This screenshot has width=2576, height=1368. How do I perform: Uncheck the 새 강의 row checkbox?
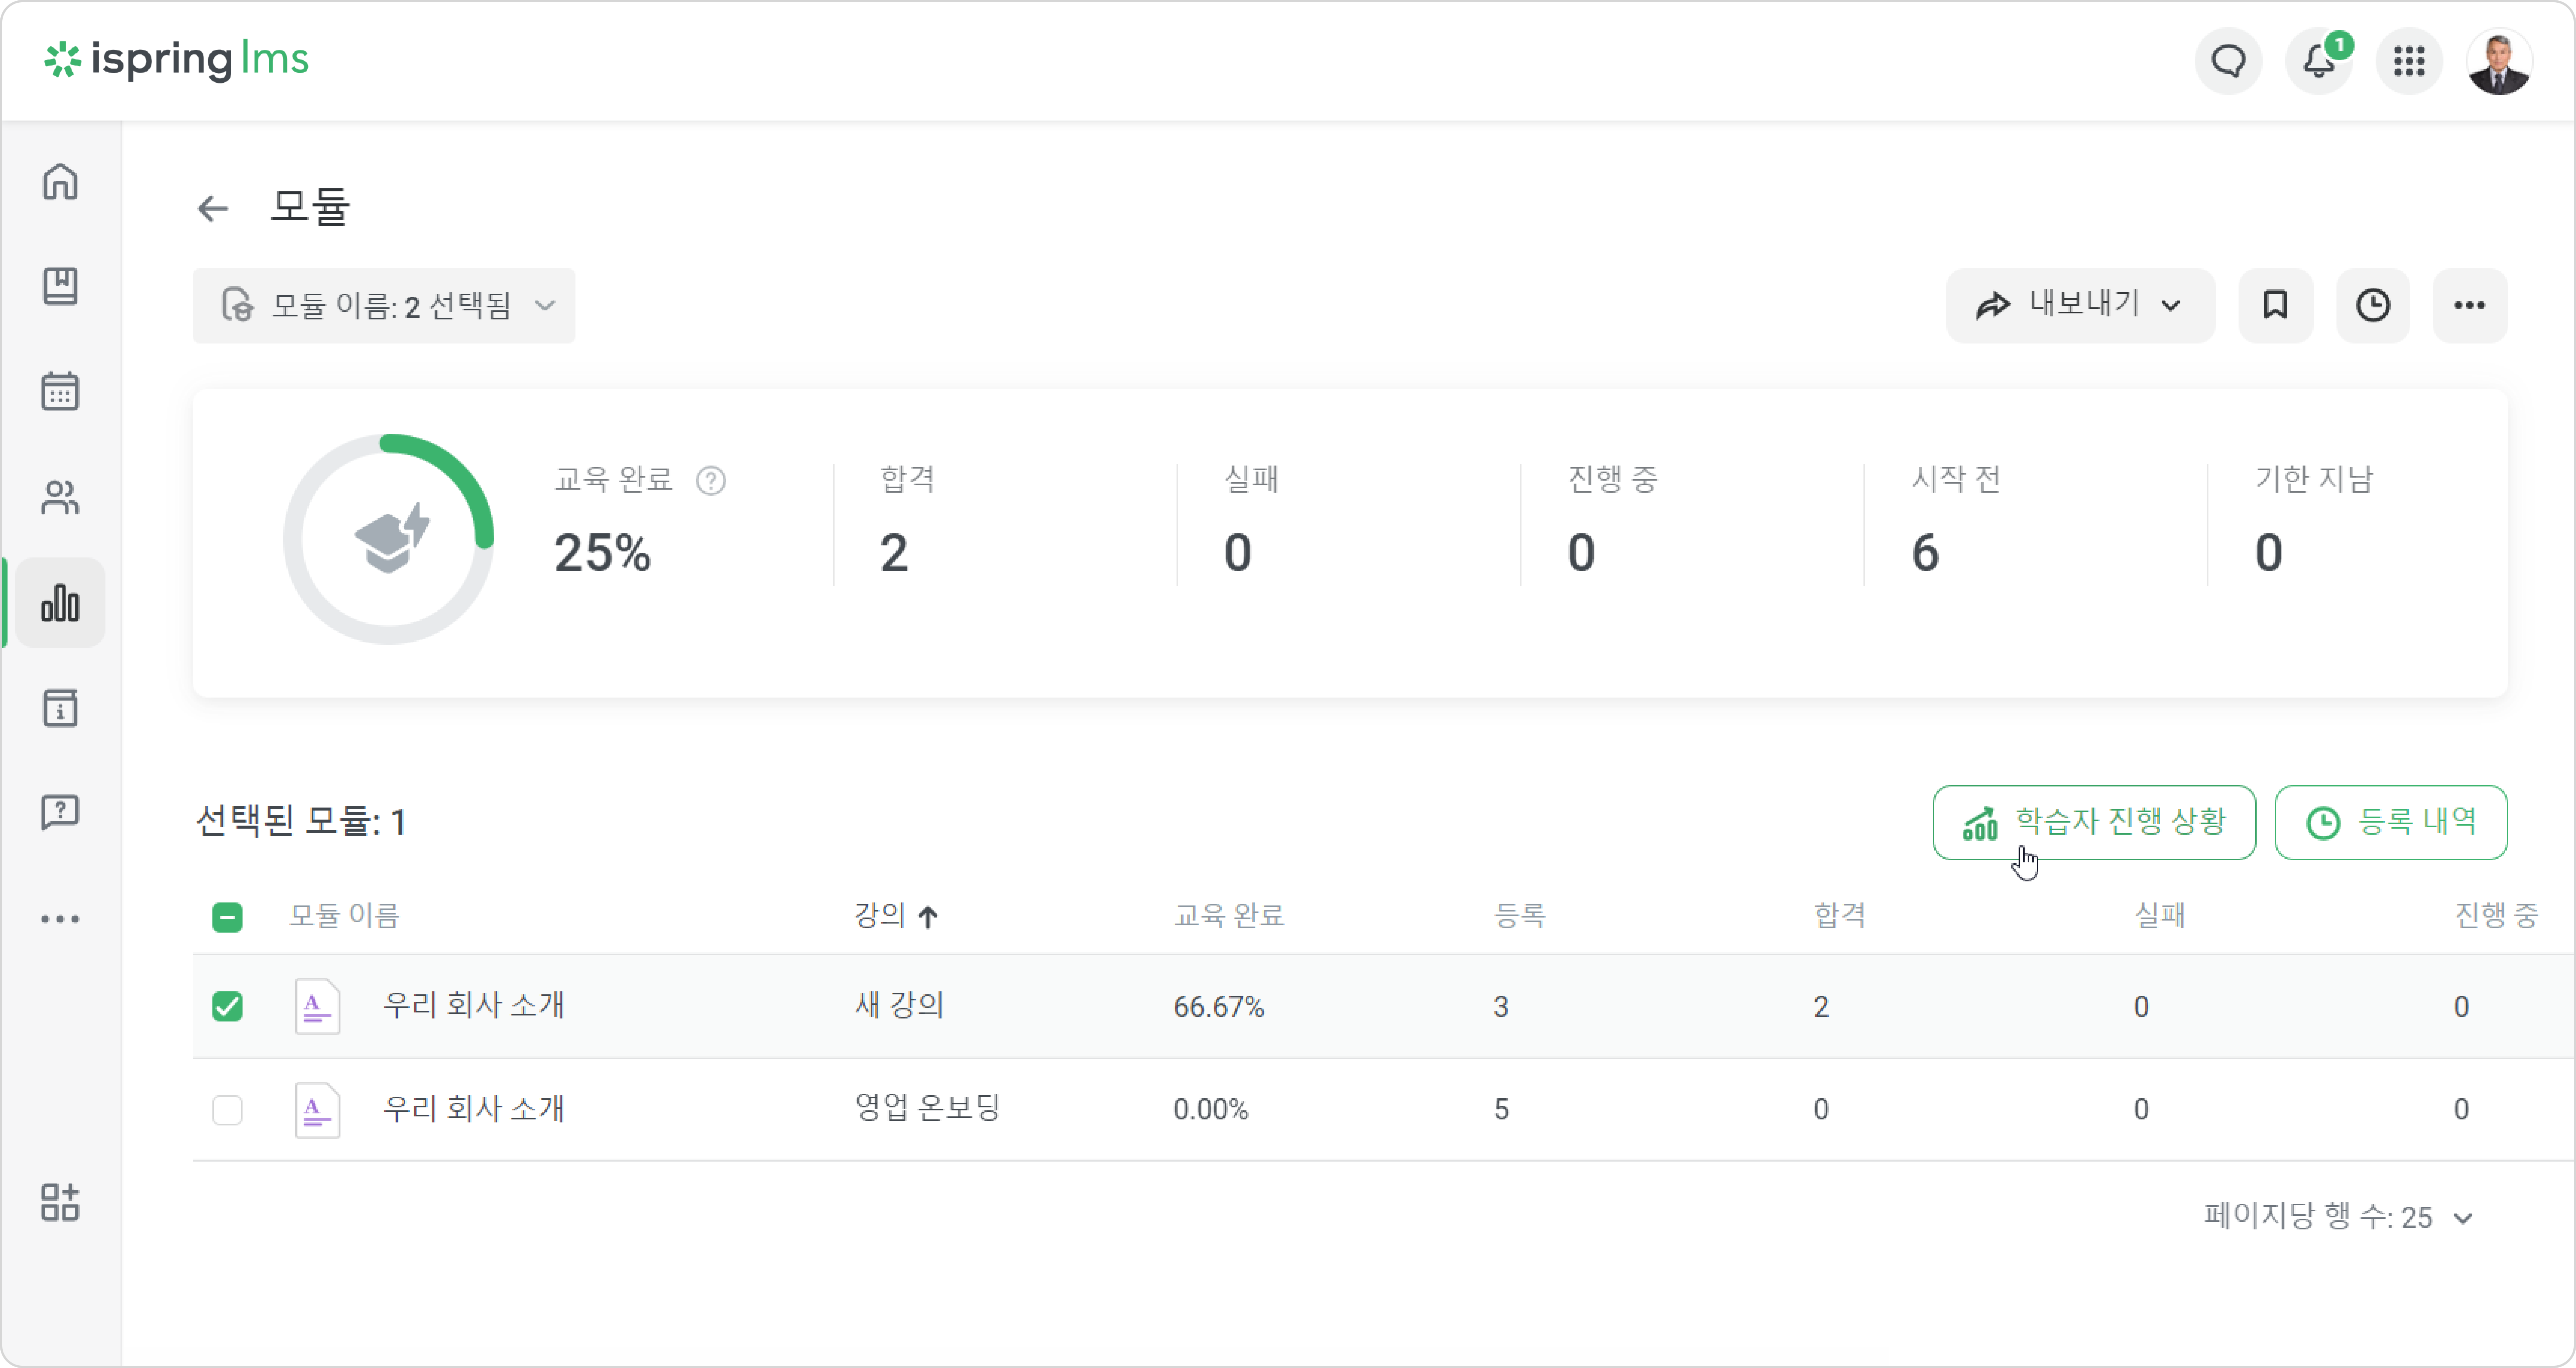click(227, 1006)
